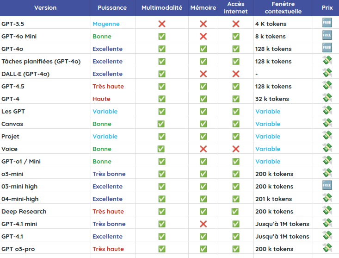Viewport: 339px width, 258px height.
Task: Click the money icon for GPT-4.1 mini
Action: click(327, 223)
